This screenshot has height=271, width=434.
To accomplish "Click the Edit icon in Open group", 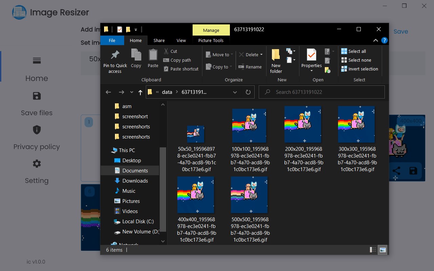I will tap(328, 61).
